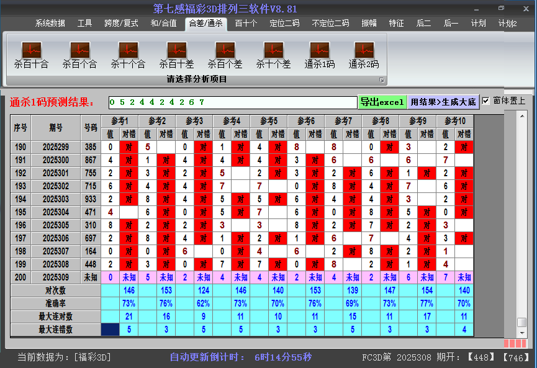Screen dimensions: 537x368
Task: Click the scrollbar up arrow
Action: (521, 116)
